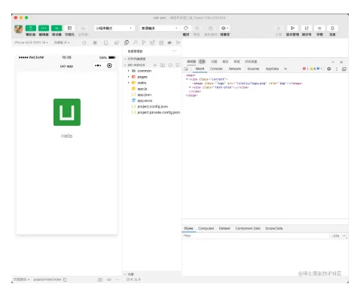This screenshot has width=354, height=293.
Task: Open the Clear Cache dropdown icon
Action: click(224, 28)
